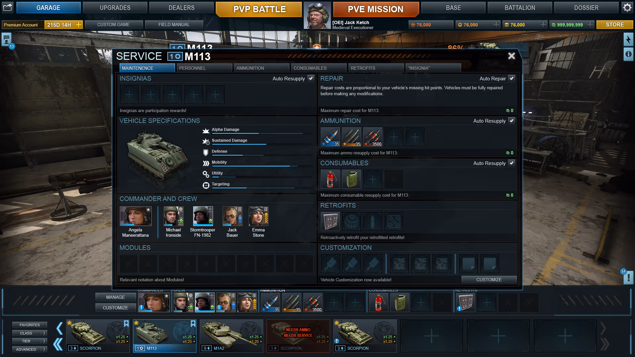The image size is (635, 357).
Task: Select the M1A2 vehicle card
Action: (x=231, y=336)
